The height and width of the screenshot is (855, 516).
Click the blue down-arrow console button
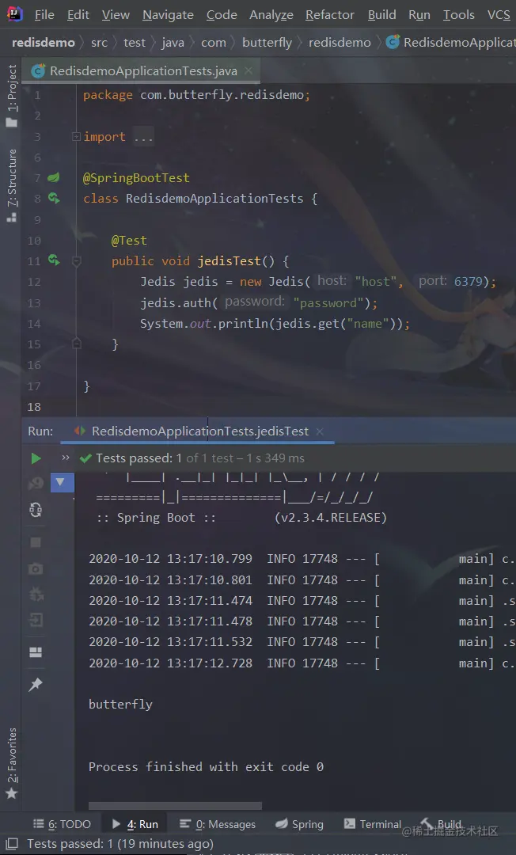pyautogui.click(x=62, y=482)
